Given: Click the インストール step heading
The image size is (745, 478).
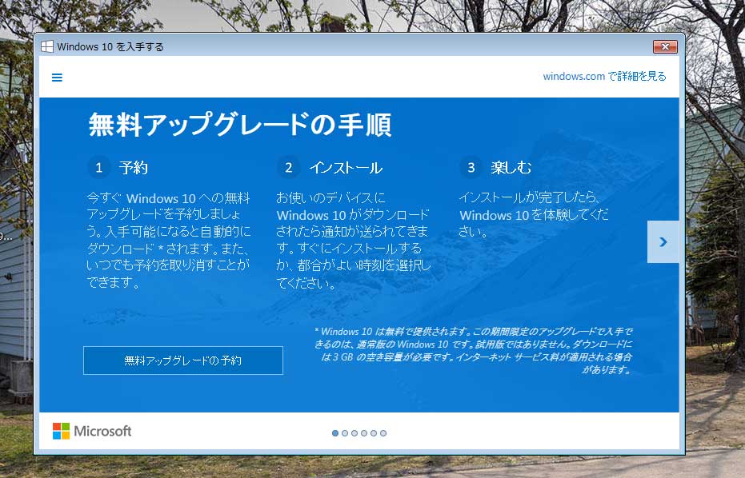Looking at the screenshot, I should click(x=346, y=168).
